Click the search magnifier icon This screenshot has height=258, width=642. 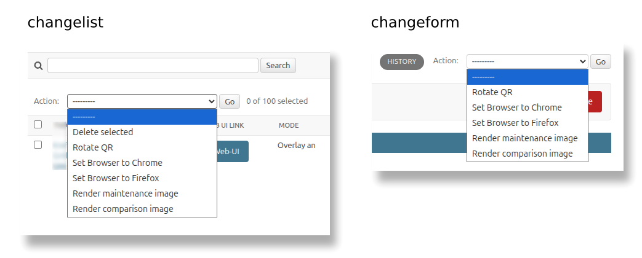pyautogui.click(x=38, y=66)
